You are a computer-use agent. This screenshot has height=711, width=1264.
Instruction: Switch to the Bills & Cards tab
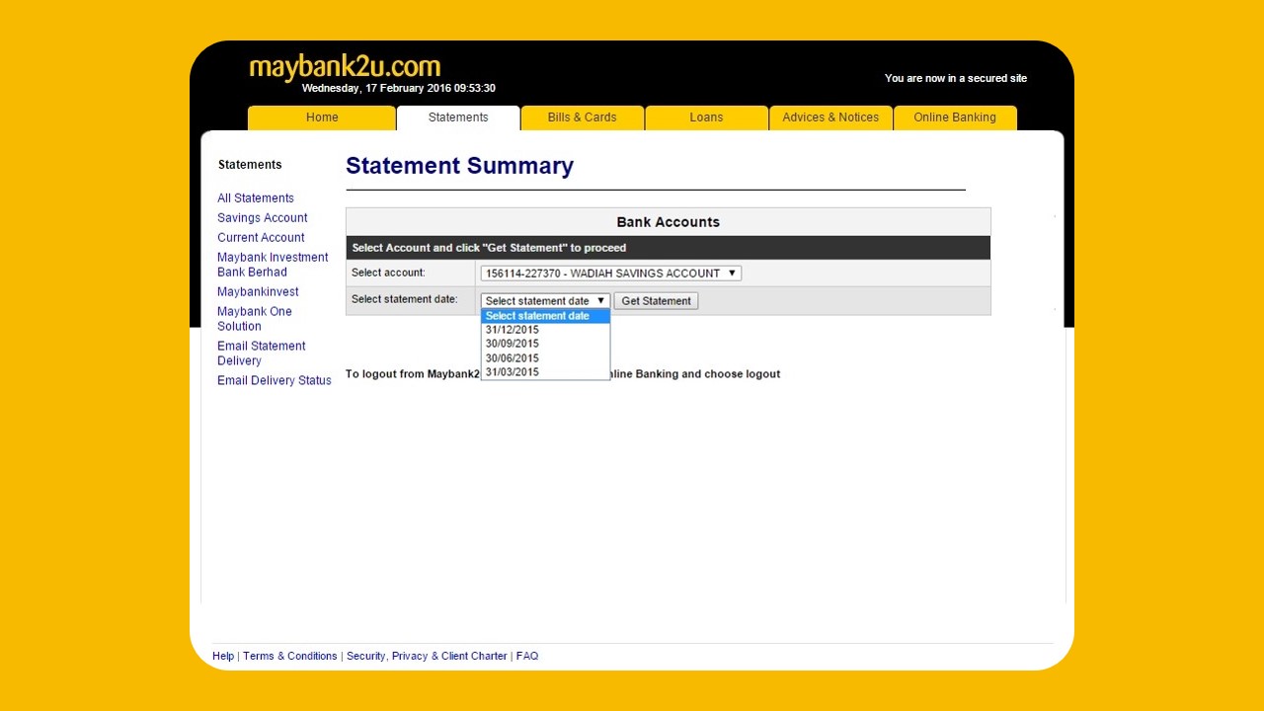[x=582, y=118]
